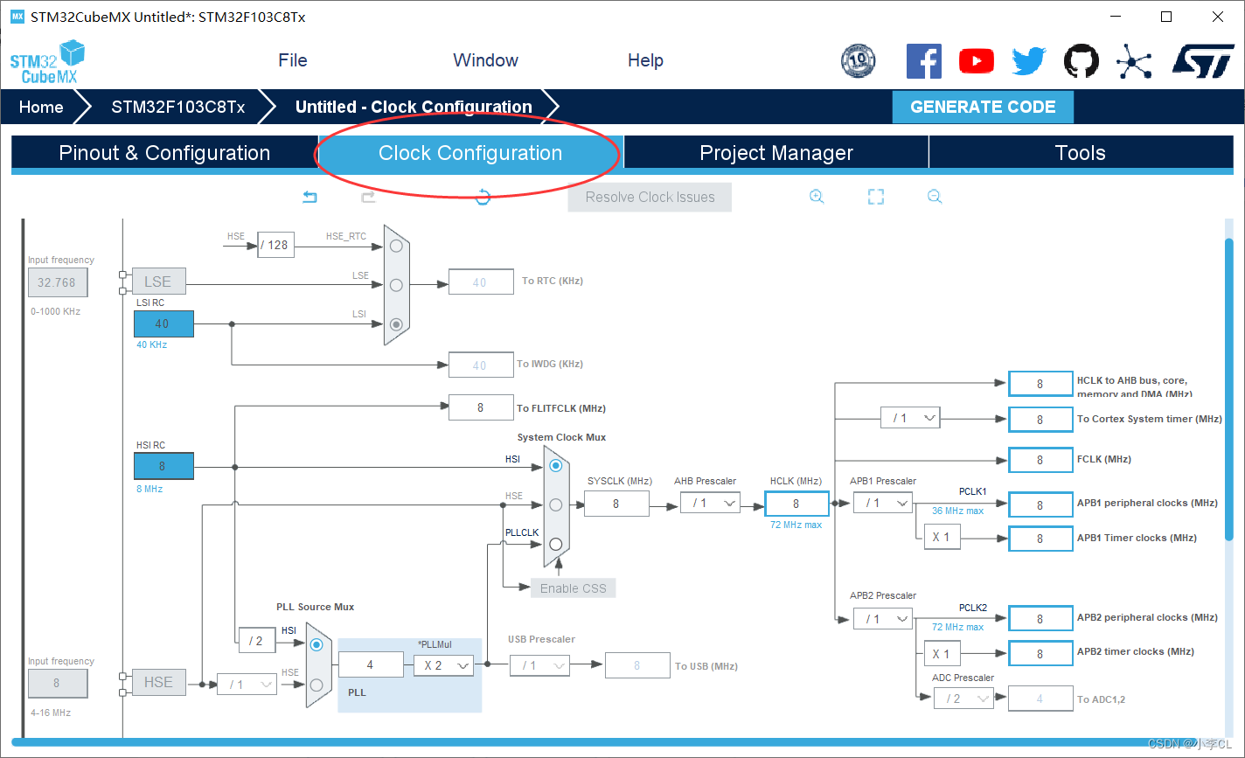Image resolution: width=1245 pixels, height=758 pixels.
Task: Click Untitled - Clock Configuration breadcrumb
Action: pos(414,107)
